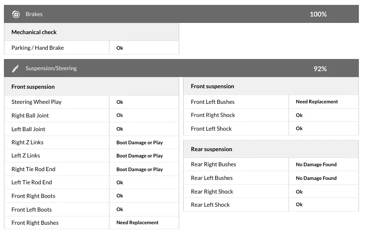Select the Rear Left Shock row

pos(210,205)
